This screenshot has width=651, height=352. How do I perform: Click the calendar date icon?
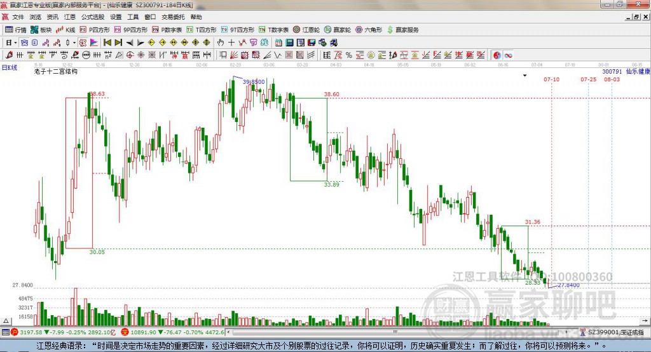(278, 43)
